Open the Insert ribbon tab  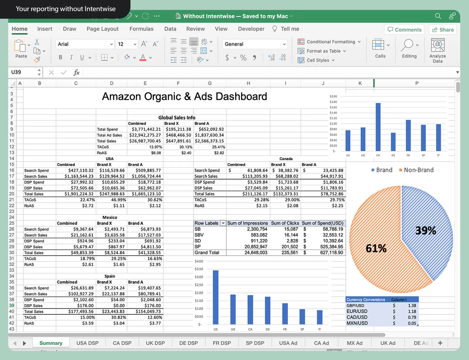[45, 29]
